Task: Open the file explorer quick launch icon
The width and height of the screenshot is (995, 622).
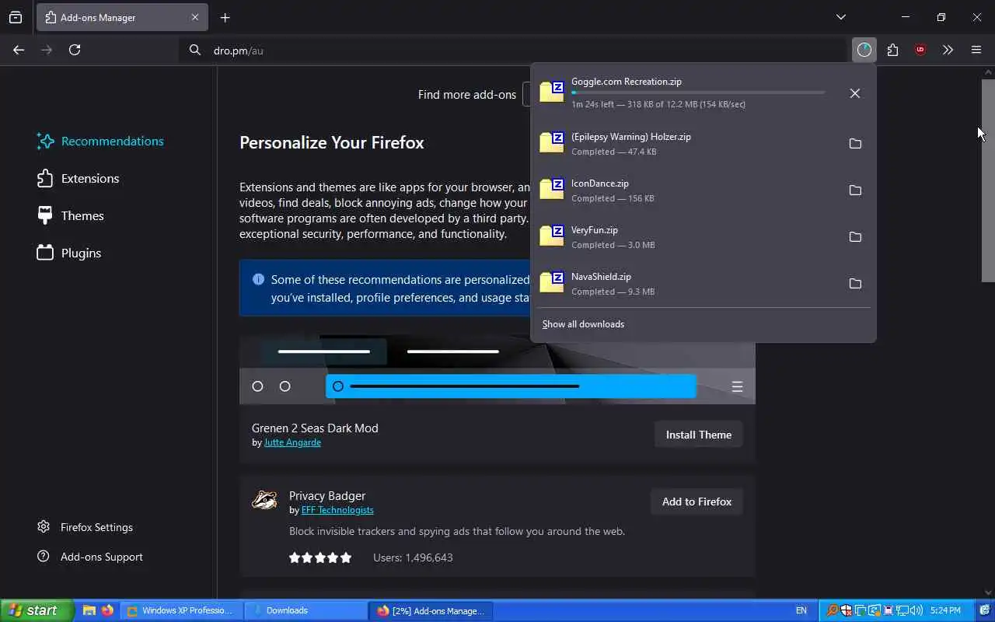Action: pos(89,610)
